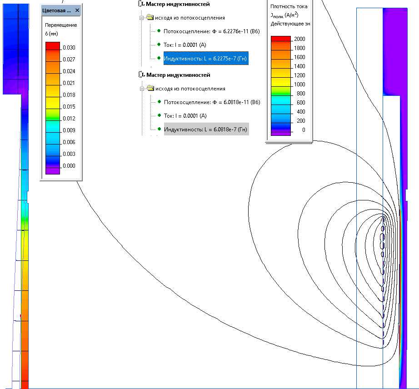This screenshot has width=419, height=389.
Task: Click the 'Действующее зн' label in current density legend
Action: tap(290, 24)
